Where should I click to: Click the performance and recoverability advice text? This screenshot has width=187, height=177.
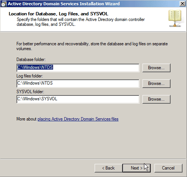click(x=92, y=46)
